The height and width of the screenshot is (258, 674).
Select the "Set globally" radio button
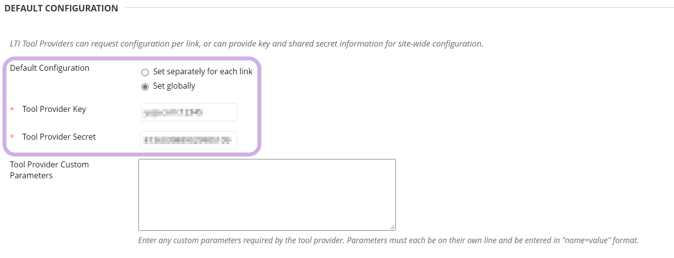[145, 87]
